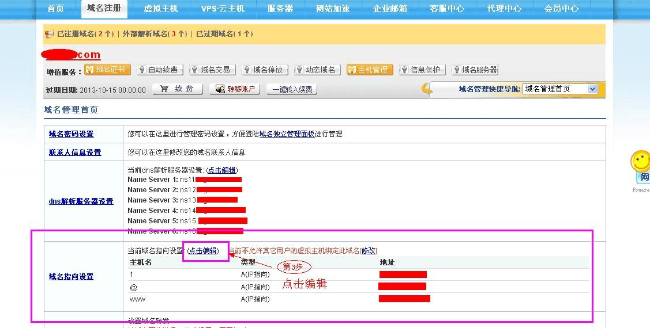Click the 动态域名 service button
Viewport: 650px width, 328px height.
[317, 70]
